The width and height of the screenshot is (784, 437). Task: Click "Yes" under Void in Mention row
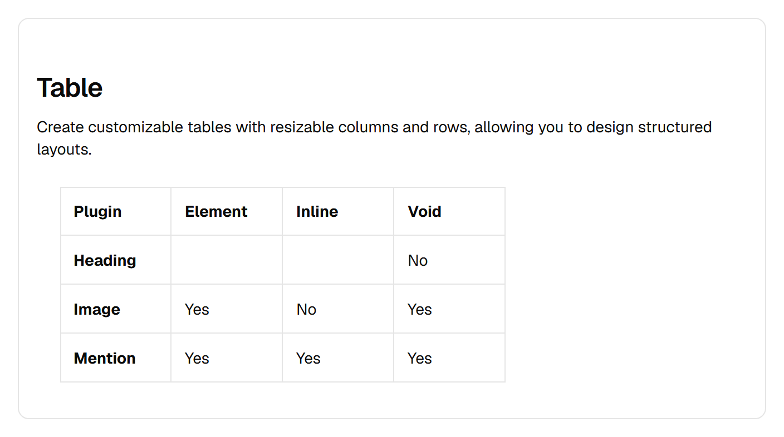tap(449, 357)
